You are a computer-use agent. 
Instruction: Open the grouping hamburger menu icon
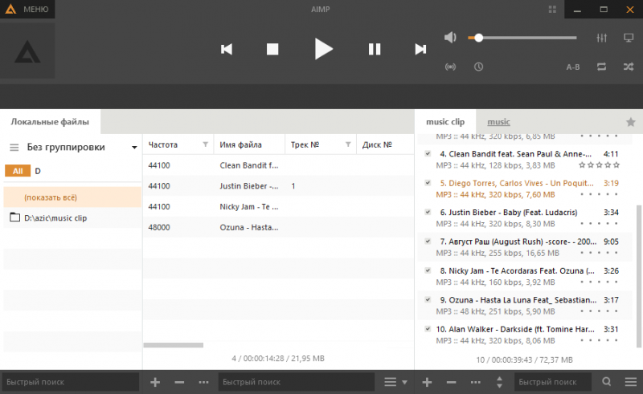pyautogui.click(x=14, y=147)
